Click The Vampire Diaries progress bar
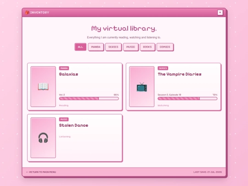Screen dimensions: 248x186 click(x=187, y=99)
